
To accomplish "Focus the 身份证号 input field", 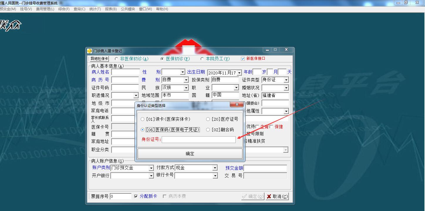I will (199, 139).
